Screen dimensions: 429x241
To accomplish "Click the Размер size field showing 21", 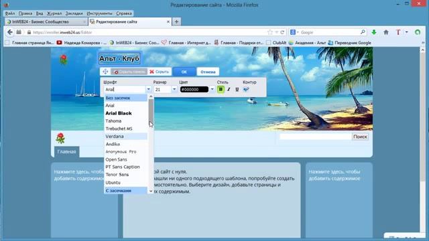I will coord(162,89).
